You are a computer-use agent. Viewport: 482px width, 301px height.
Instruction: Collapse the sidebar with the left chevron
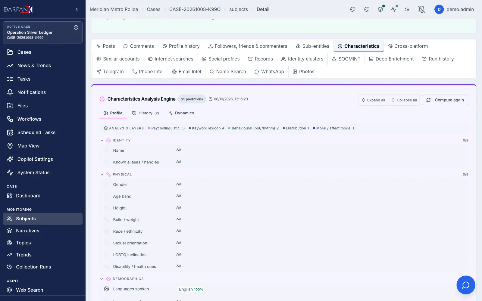click(x=77, y=9)
